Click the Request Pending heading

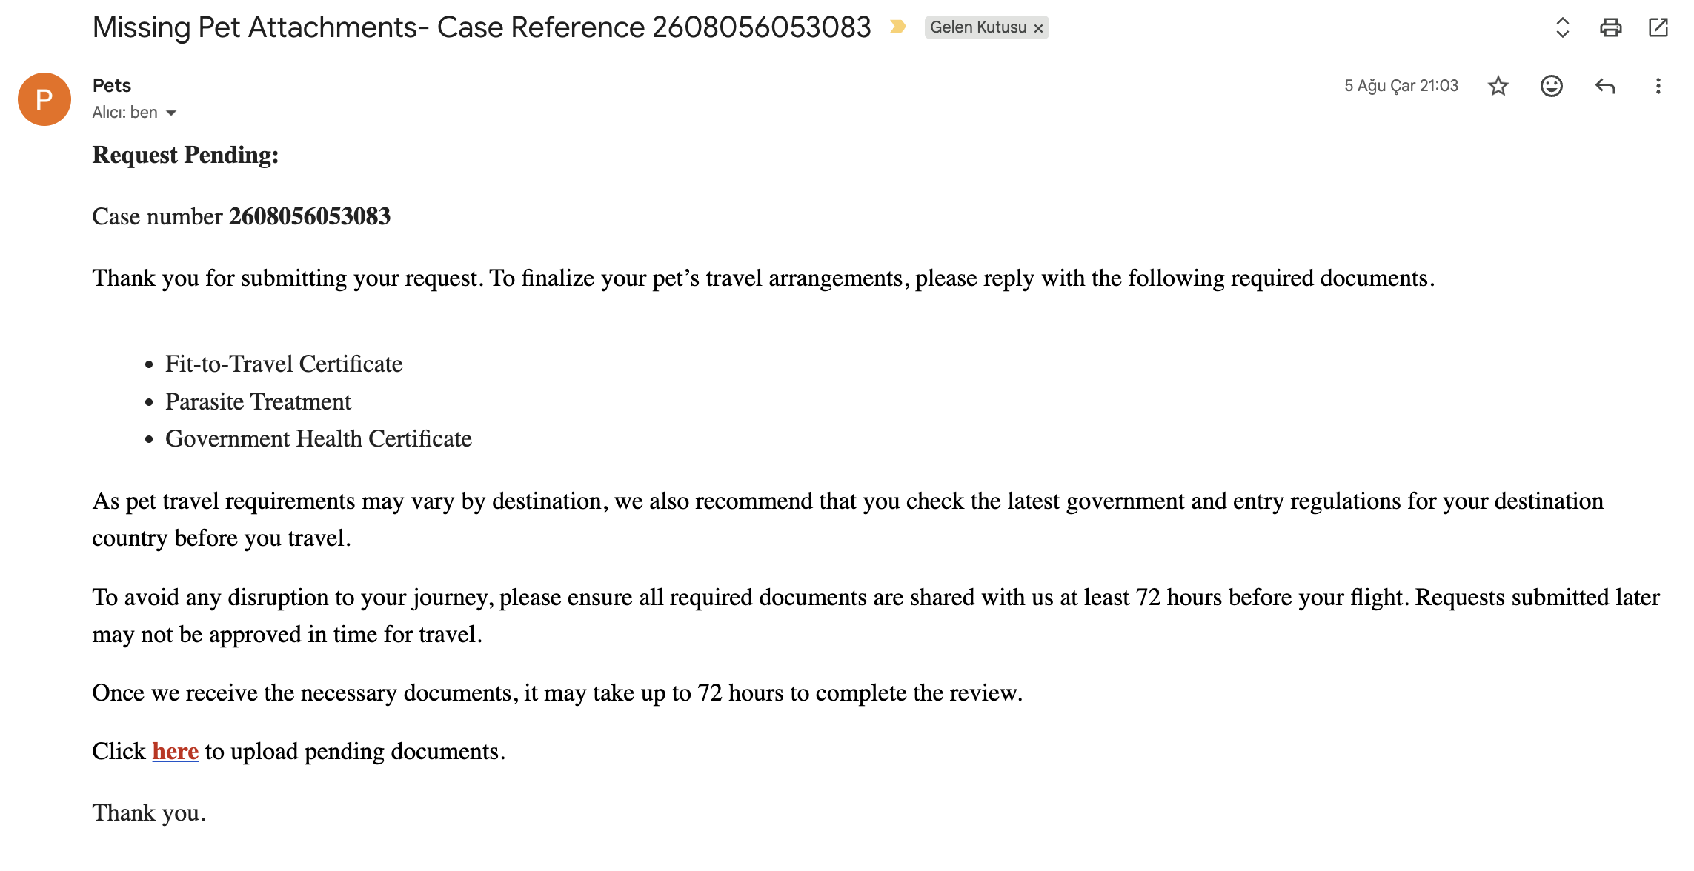185,155
